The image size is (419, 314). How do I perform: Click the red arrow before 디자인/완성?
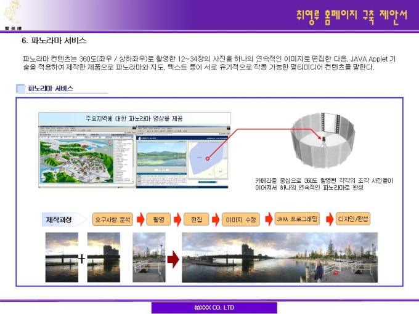(330, 219)
